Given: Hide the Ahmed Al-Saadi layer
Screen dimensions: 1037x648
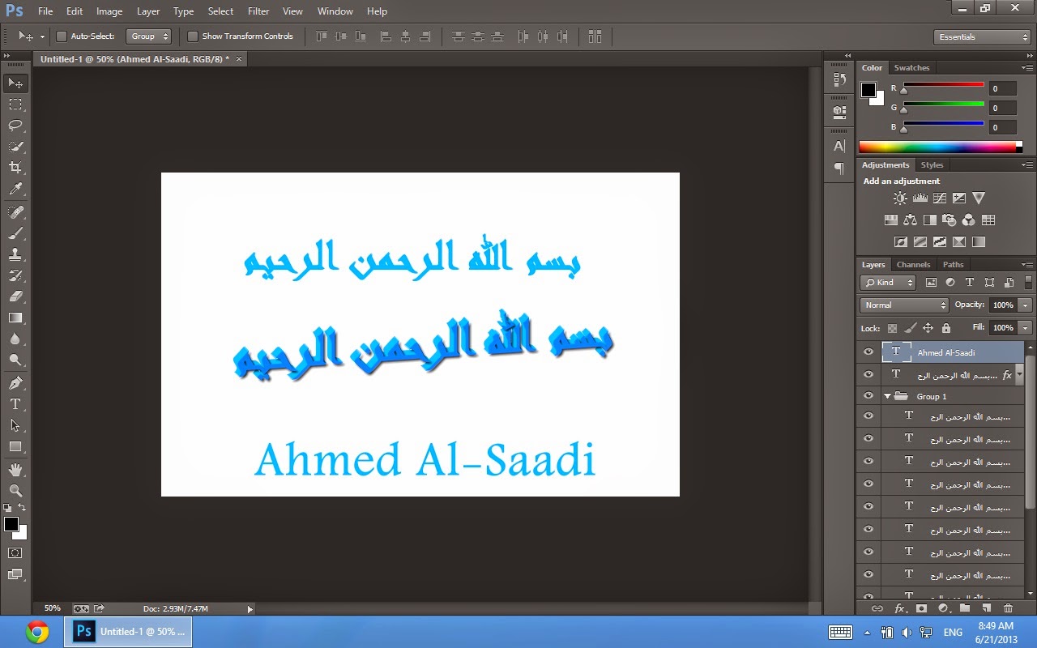Looking at the screenshot, I should click(x=868, y=352).
